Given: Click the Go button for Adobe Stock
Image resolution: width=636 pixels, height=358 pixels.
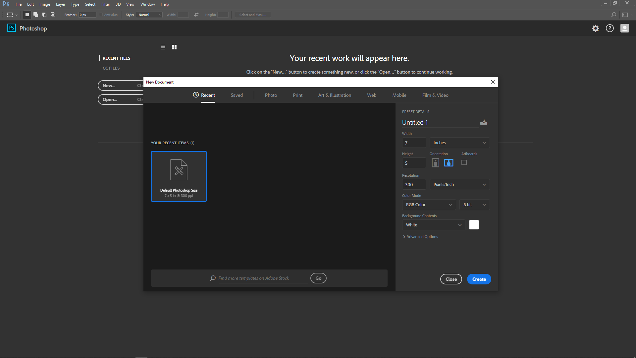Looking at the screenshot, I should click(x=318, y=278).
